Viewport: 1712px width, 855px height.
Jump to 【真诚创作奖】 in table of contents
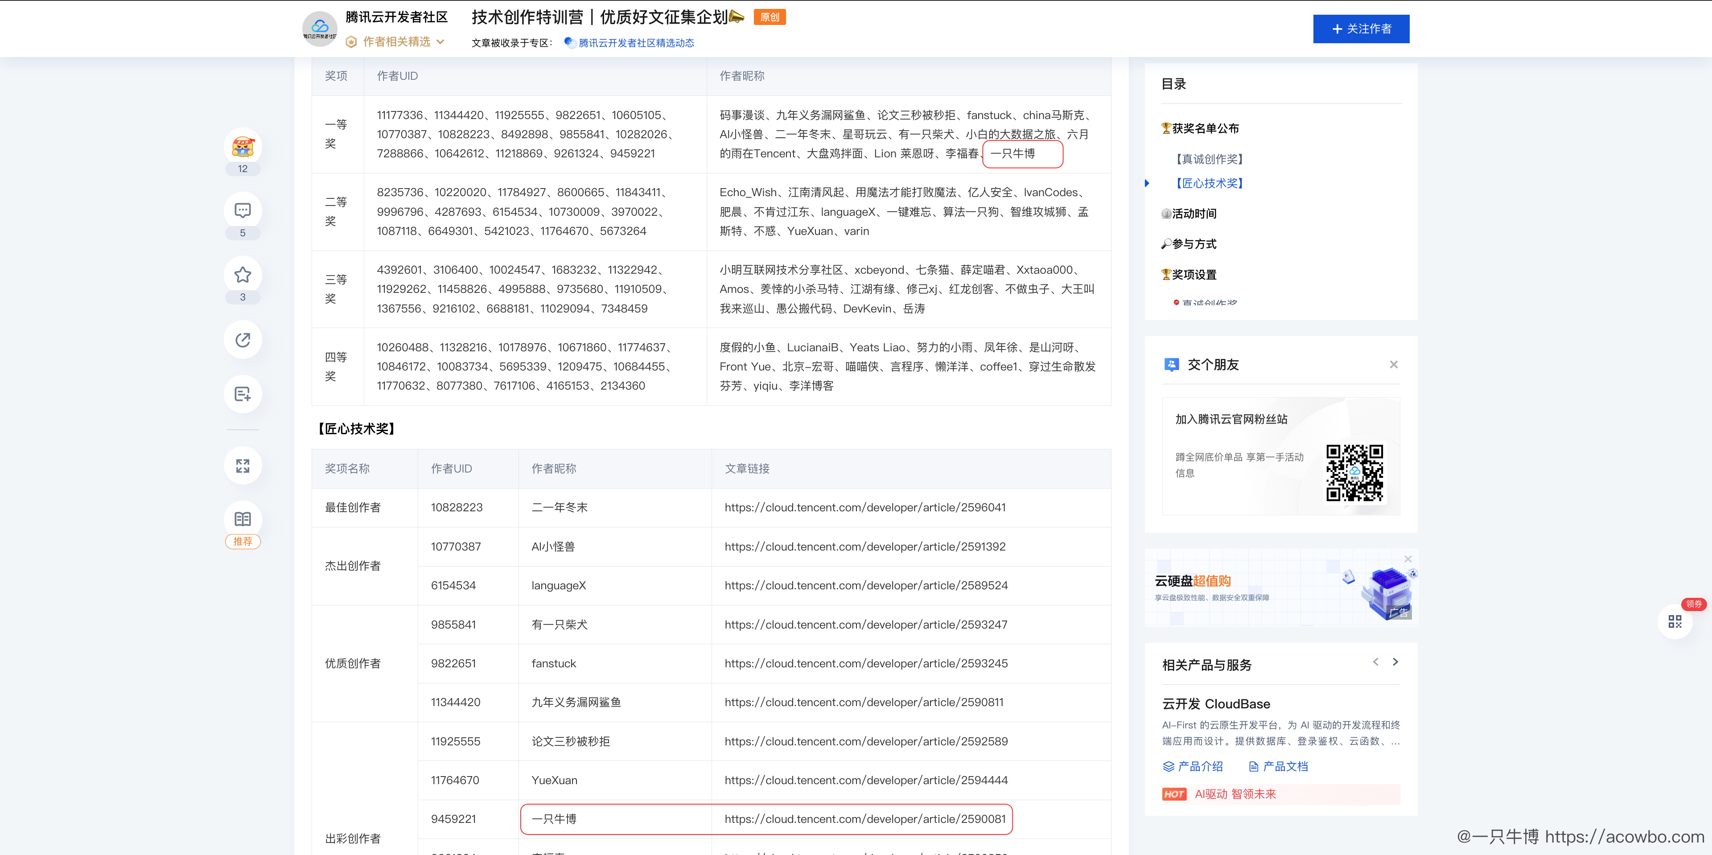[x=1209, y=159]
